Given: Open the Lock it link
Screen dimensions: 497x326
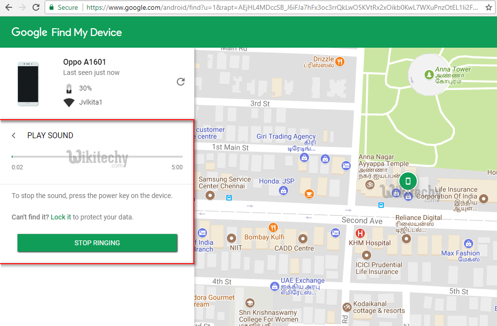Looking at the screenshot, I should (x=61, y=217).
